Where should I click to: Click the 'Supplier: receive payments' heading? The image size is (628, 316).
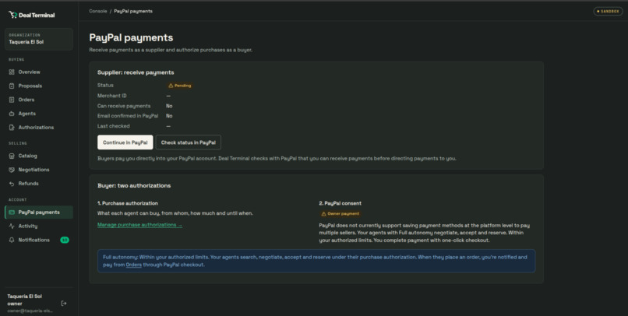pyautogui.click(x=136, y=72)
